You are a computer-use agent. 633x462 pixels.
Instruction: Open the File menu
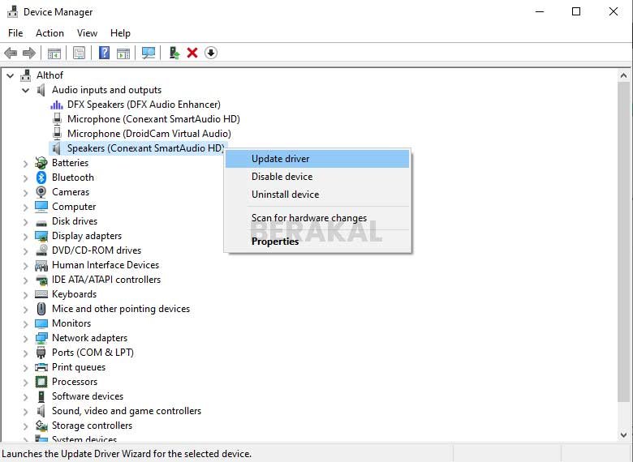point(15,33)
